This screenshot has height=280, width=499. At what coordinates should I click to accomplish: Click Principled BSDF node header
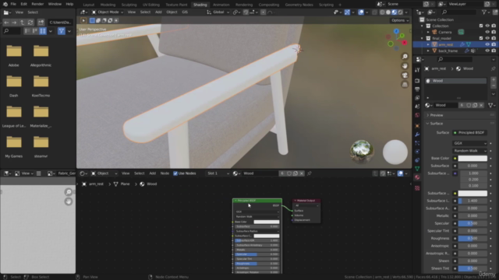click(257, 201)
